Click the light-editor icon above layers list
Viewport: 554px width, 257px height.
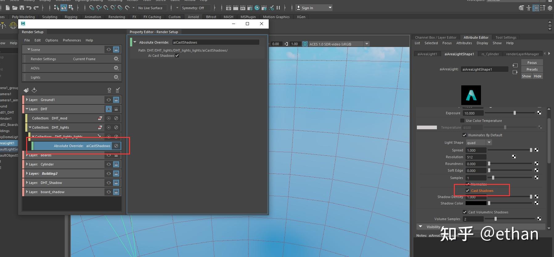[109, 90]
